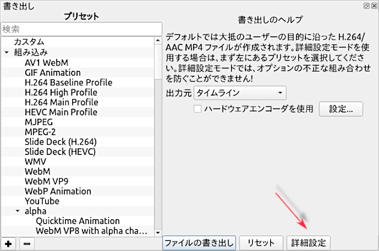Enable ハードウェアエンコーダを使用 checkbox
The height and width of the screenshot is (251, 379).
coord(197,109)
